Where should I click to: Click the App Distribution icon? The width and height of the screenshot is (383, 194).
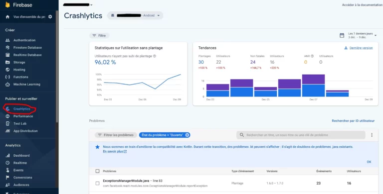pos(7,131)
